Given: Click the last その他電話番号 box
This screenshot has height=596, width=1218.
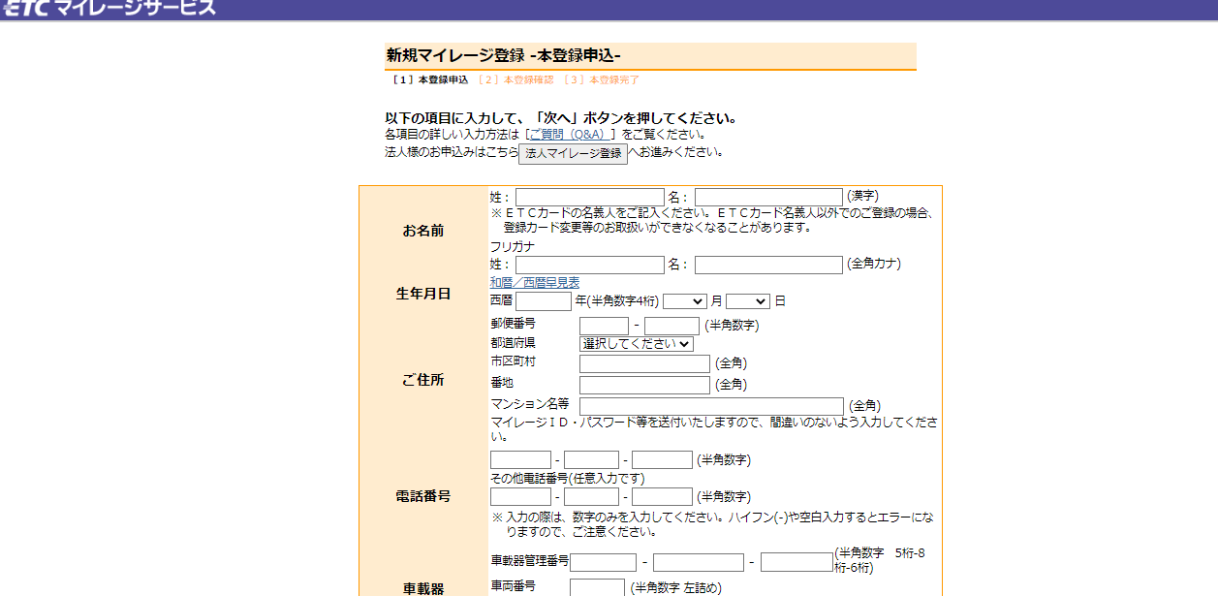Looking at the screenshot, I should coord(662,496).
